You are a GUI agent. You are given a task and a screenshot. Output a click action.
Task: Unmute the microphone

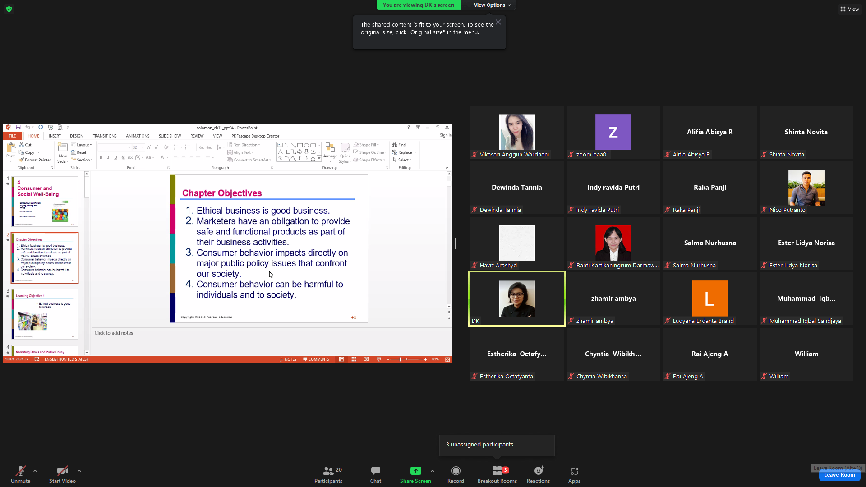(20, 475)
